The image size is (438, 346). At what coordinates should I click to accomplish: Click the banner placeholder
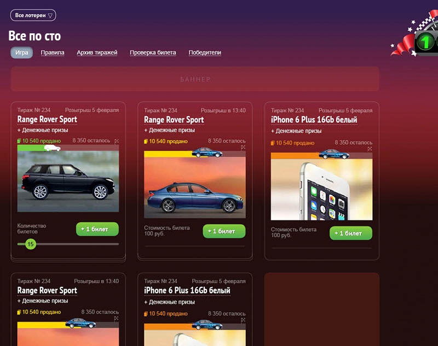[195, 79]
